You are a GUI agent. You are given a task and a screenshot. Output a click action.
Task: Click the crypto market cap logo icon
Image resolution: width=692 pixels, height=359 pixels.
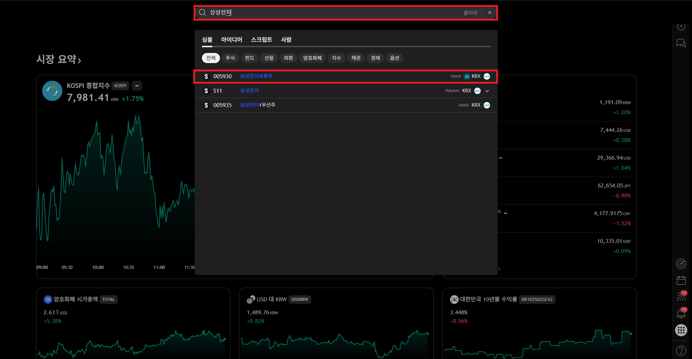point(48,300)
